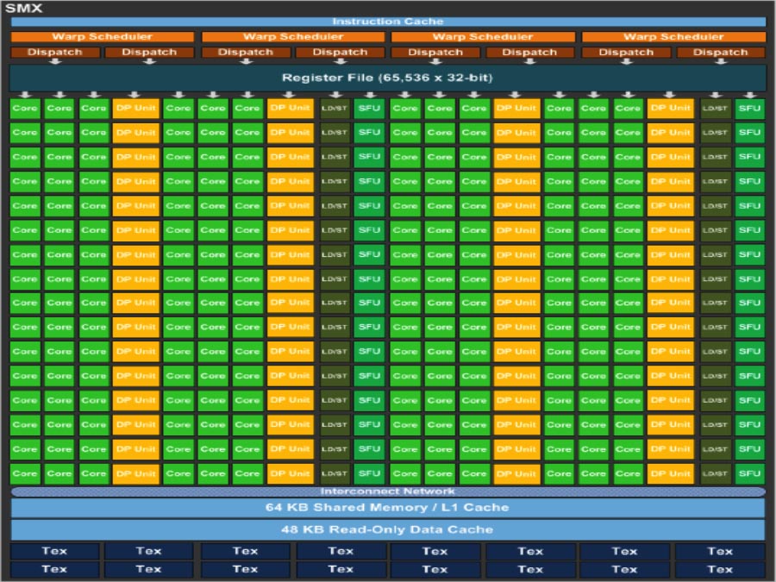Click the second Warp Scheduler from the left
776x582 pixels.
tap(293, 37)
